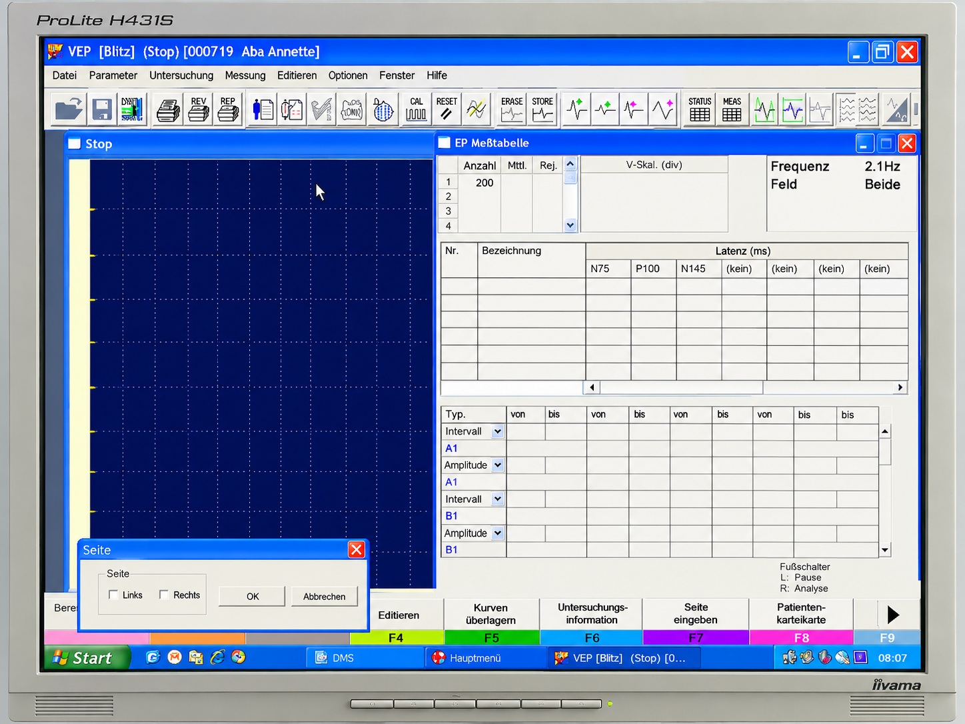Viewport: 965px width, 724px height.
Task: Open a file with the folder icon
Action: 69,109
